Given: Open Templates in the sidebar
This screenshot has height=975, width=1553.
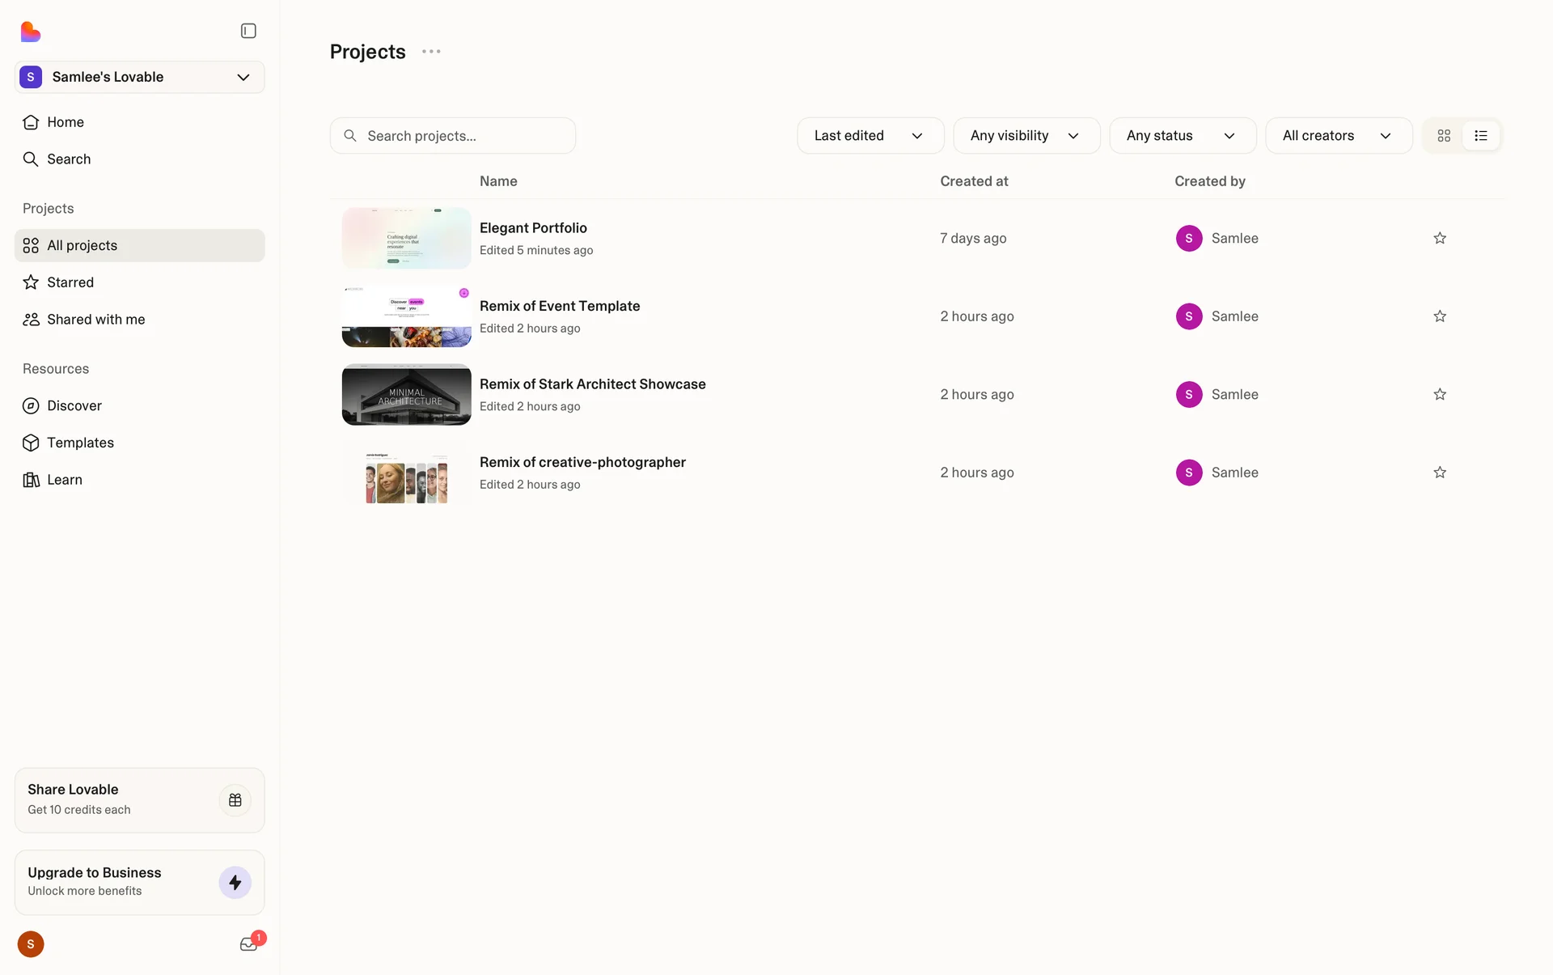Looking at the screenshot, I should tap(80, 443).
